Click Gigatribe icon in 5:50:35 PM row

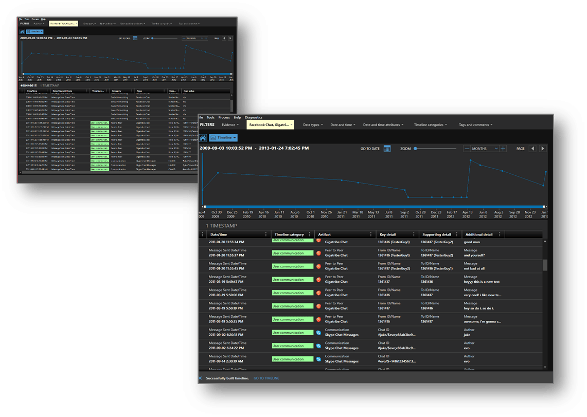318,319
